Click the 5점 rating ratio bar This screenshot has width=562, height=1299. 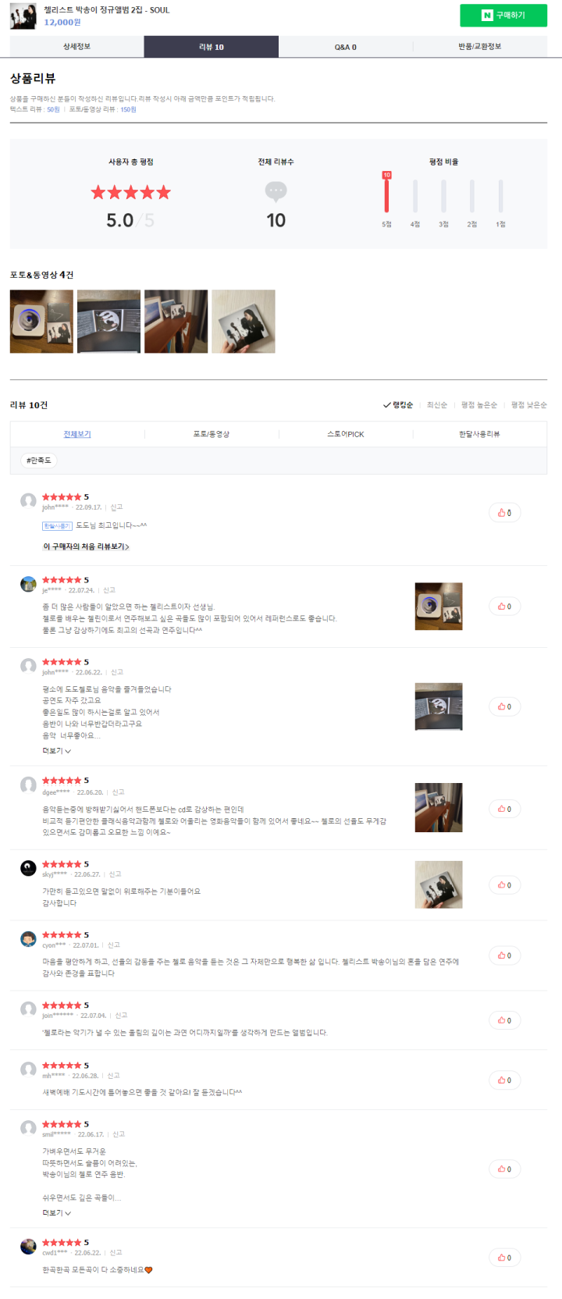(x=386, y=195)
